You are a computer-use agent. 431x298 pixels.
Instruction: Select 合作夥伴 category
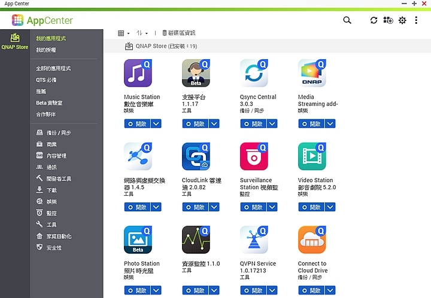[x=45, y=114]
